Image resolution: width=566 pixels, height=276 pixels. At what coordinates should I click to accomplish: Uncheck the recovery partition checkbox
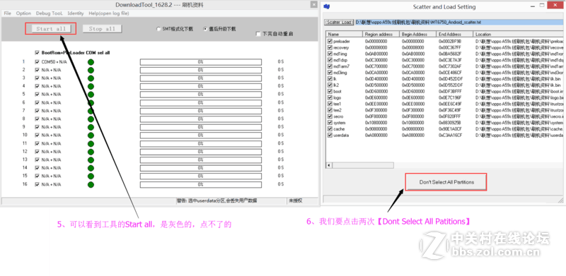tap(330, 47)
